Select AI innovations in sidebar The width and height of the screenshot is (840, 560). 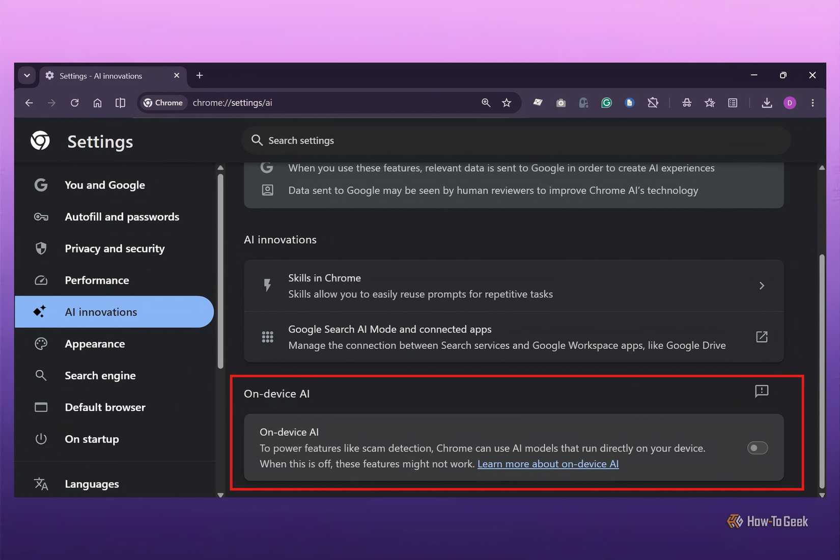pyautogui.click(x=114, y=312)
